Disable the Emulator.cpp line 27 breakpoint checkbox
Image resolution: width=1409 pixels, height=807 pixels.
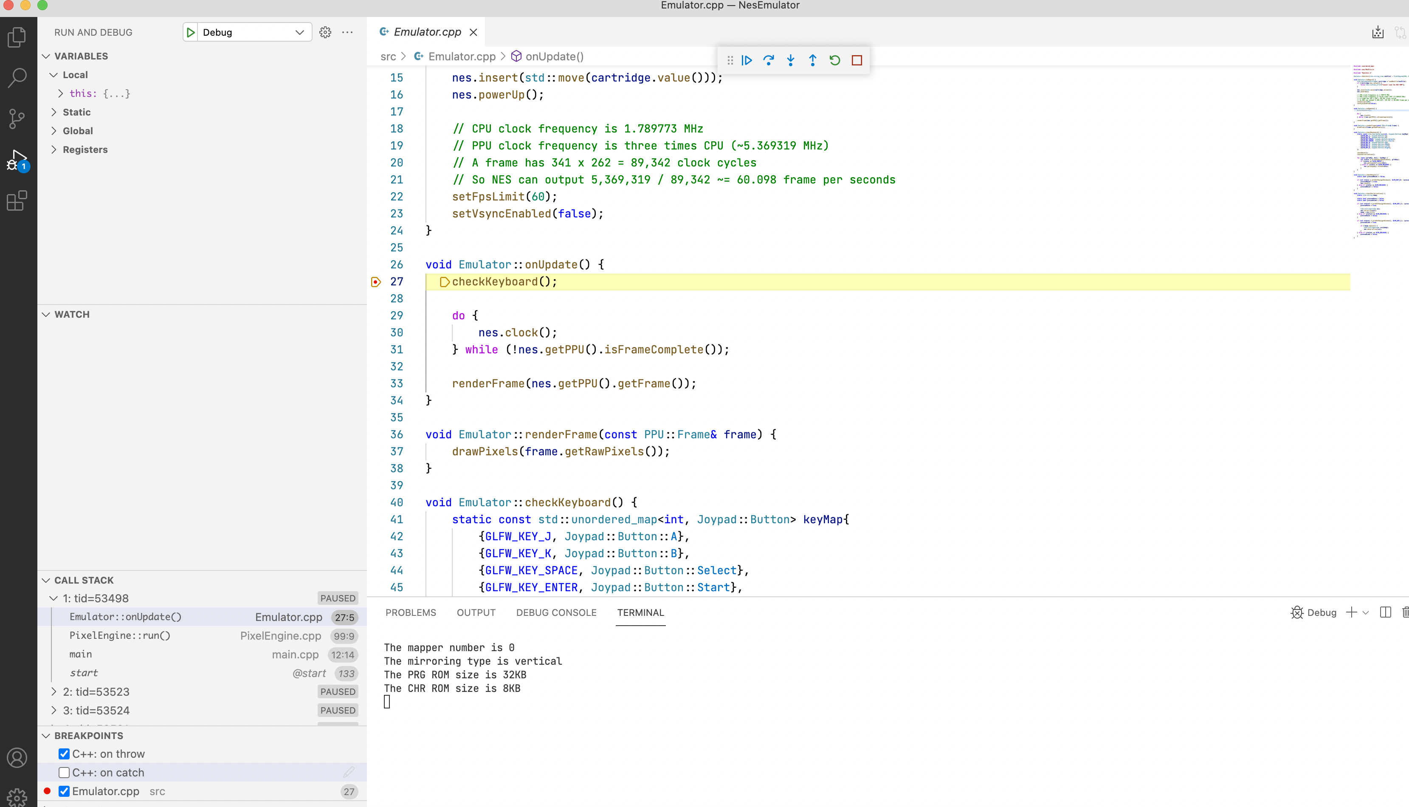point(64,791)
